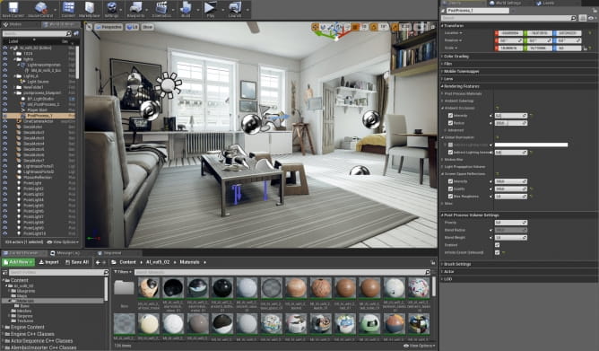Click the Save All button

77,262
